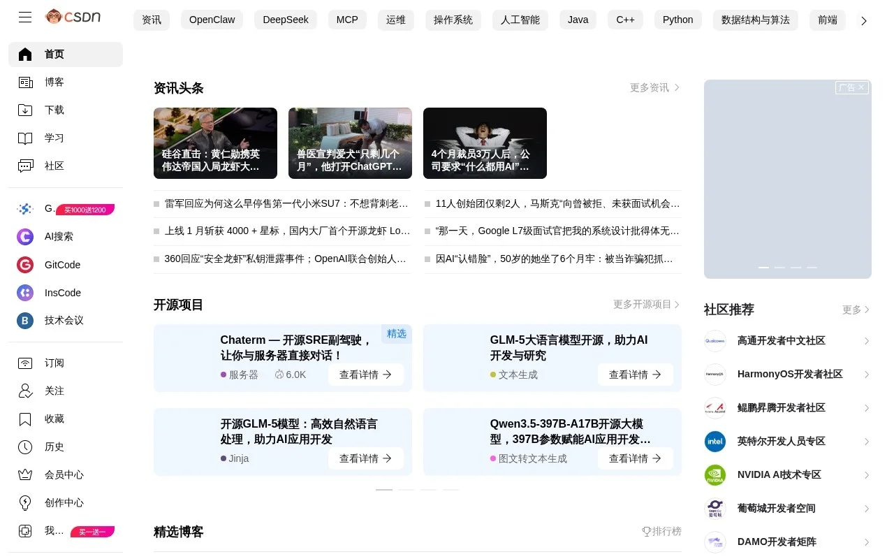
Task: Switch to the Python category tab
Action: pos(677,20)
